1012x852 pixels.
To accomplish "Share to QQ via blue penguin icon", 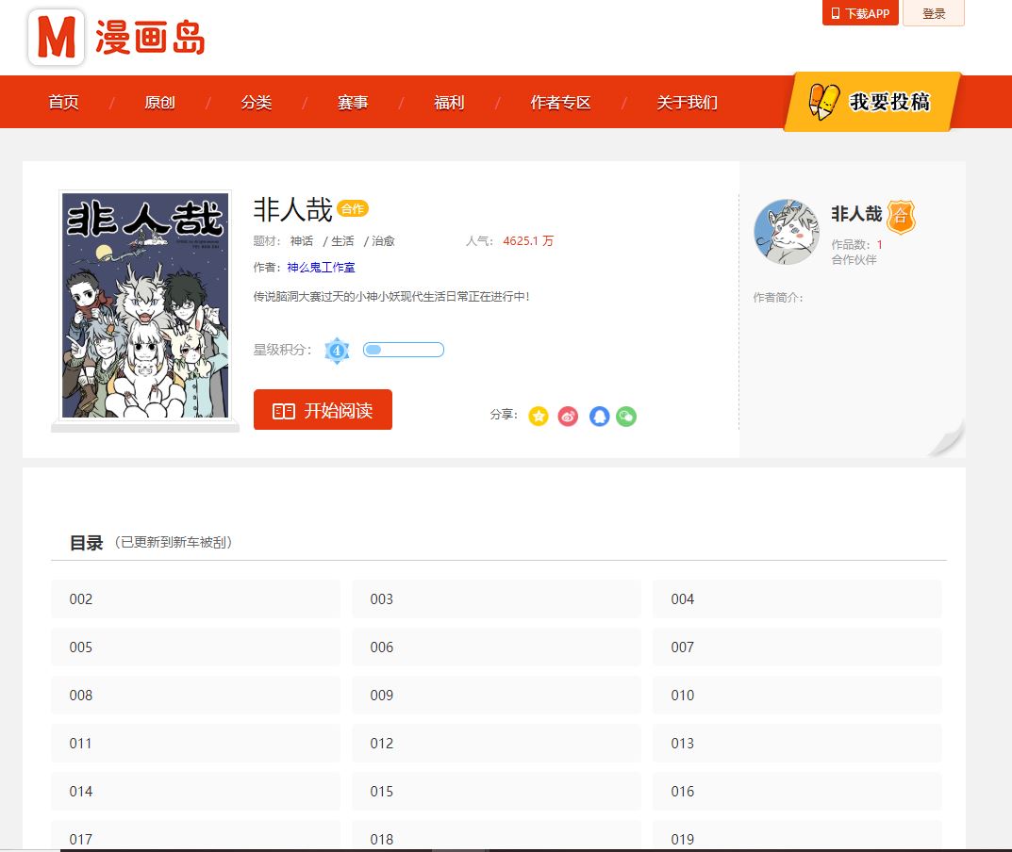I will [599, 416].
